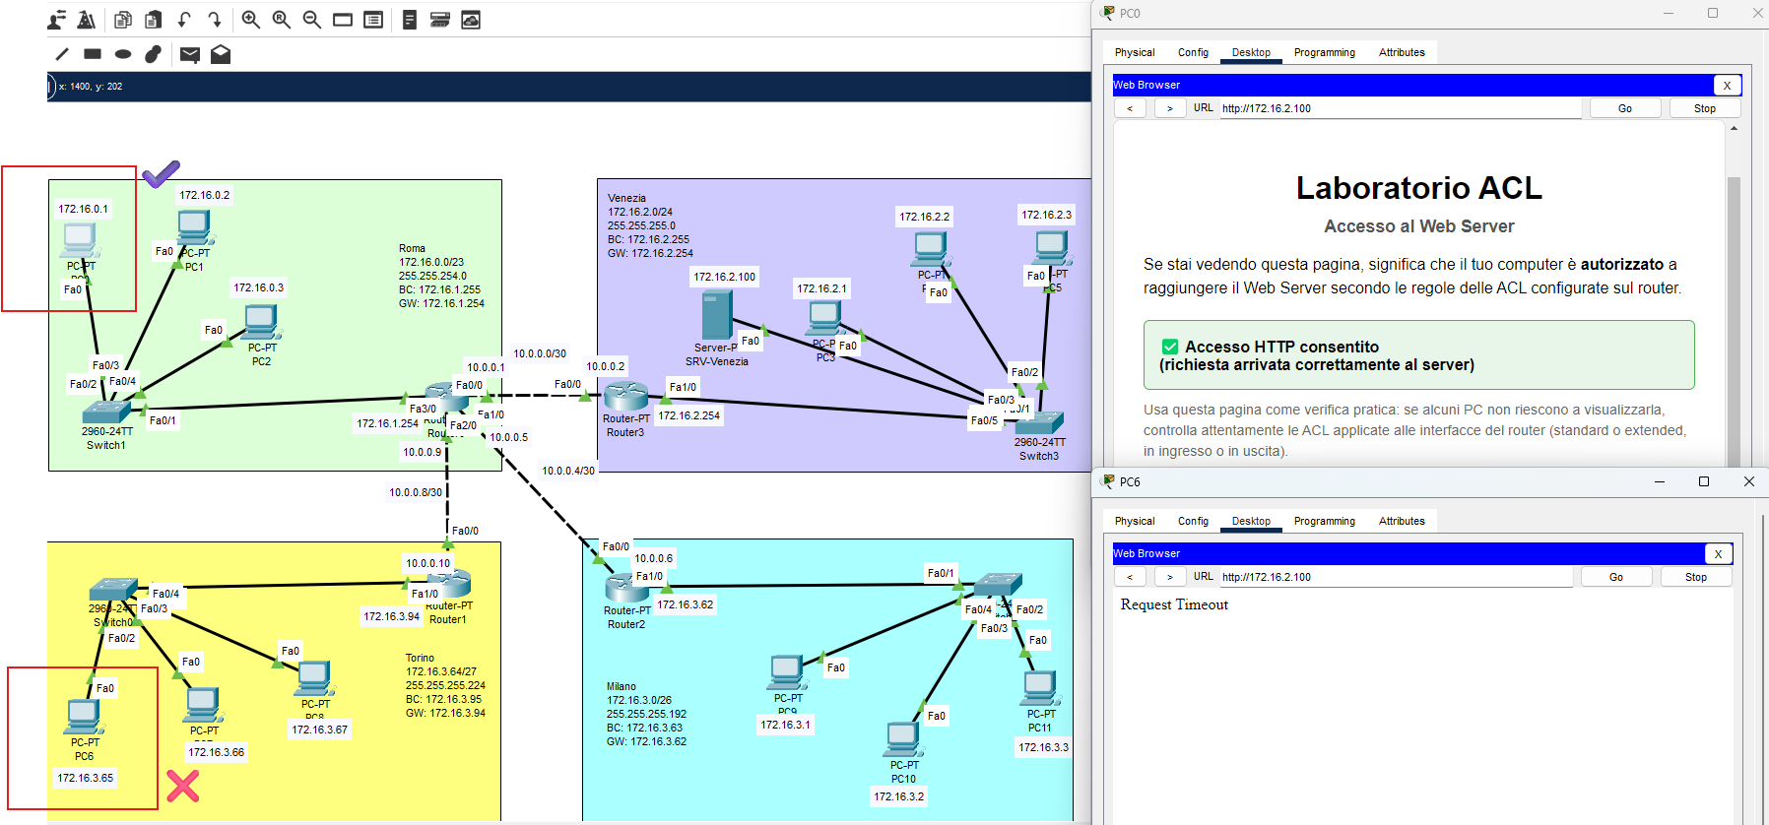Switch to Programming tab in PC6 window

pos(1324,522)
